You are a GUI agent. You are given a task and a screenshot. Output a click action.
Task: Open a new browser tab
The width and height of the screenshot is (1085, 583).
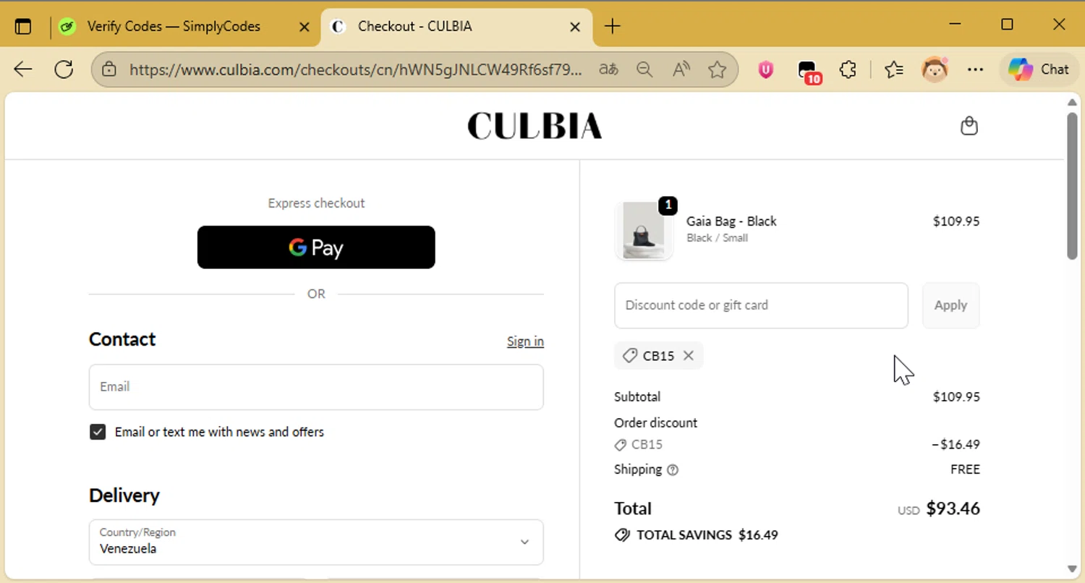tap(613, 27)
